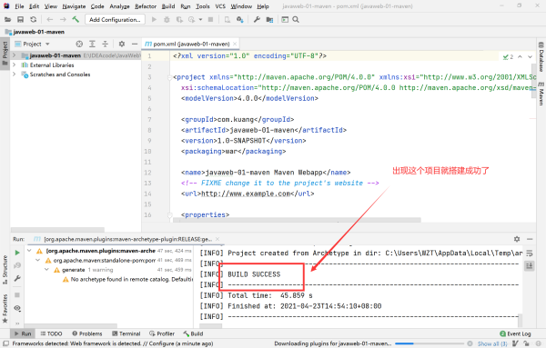
Task: Click the Save All toolbar icon
Action: point(21,19)
